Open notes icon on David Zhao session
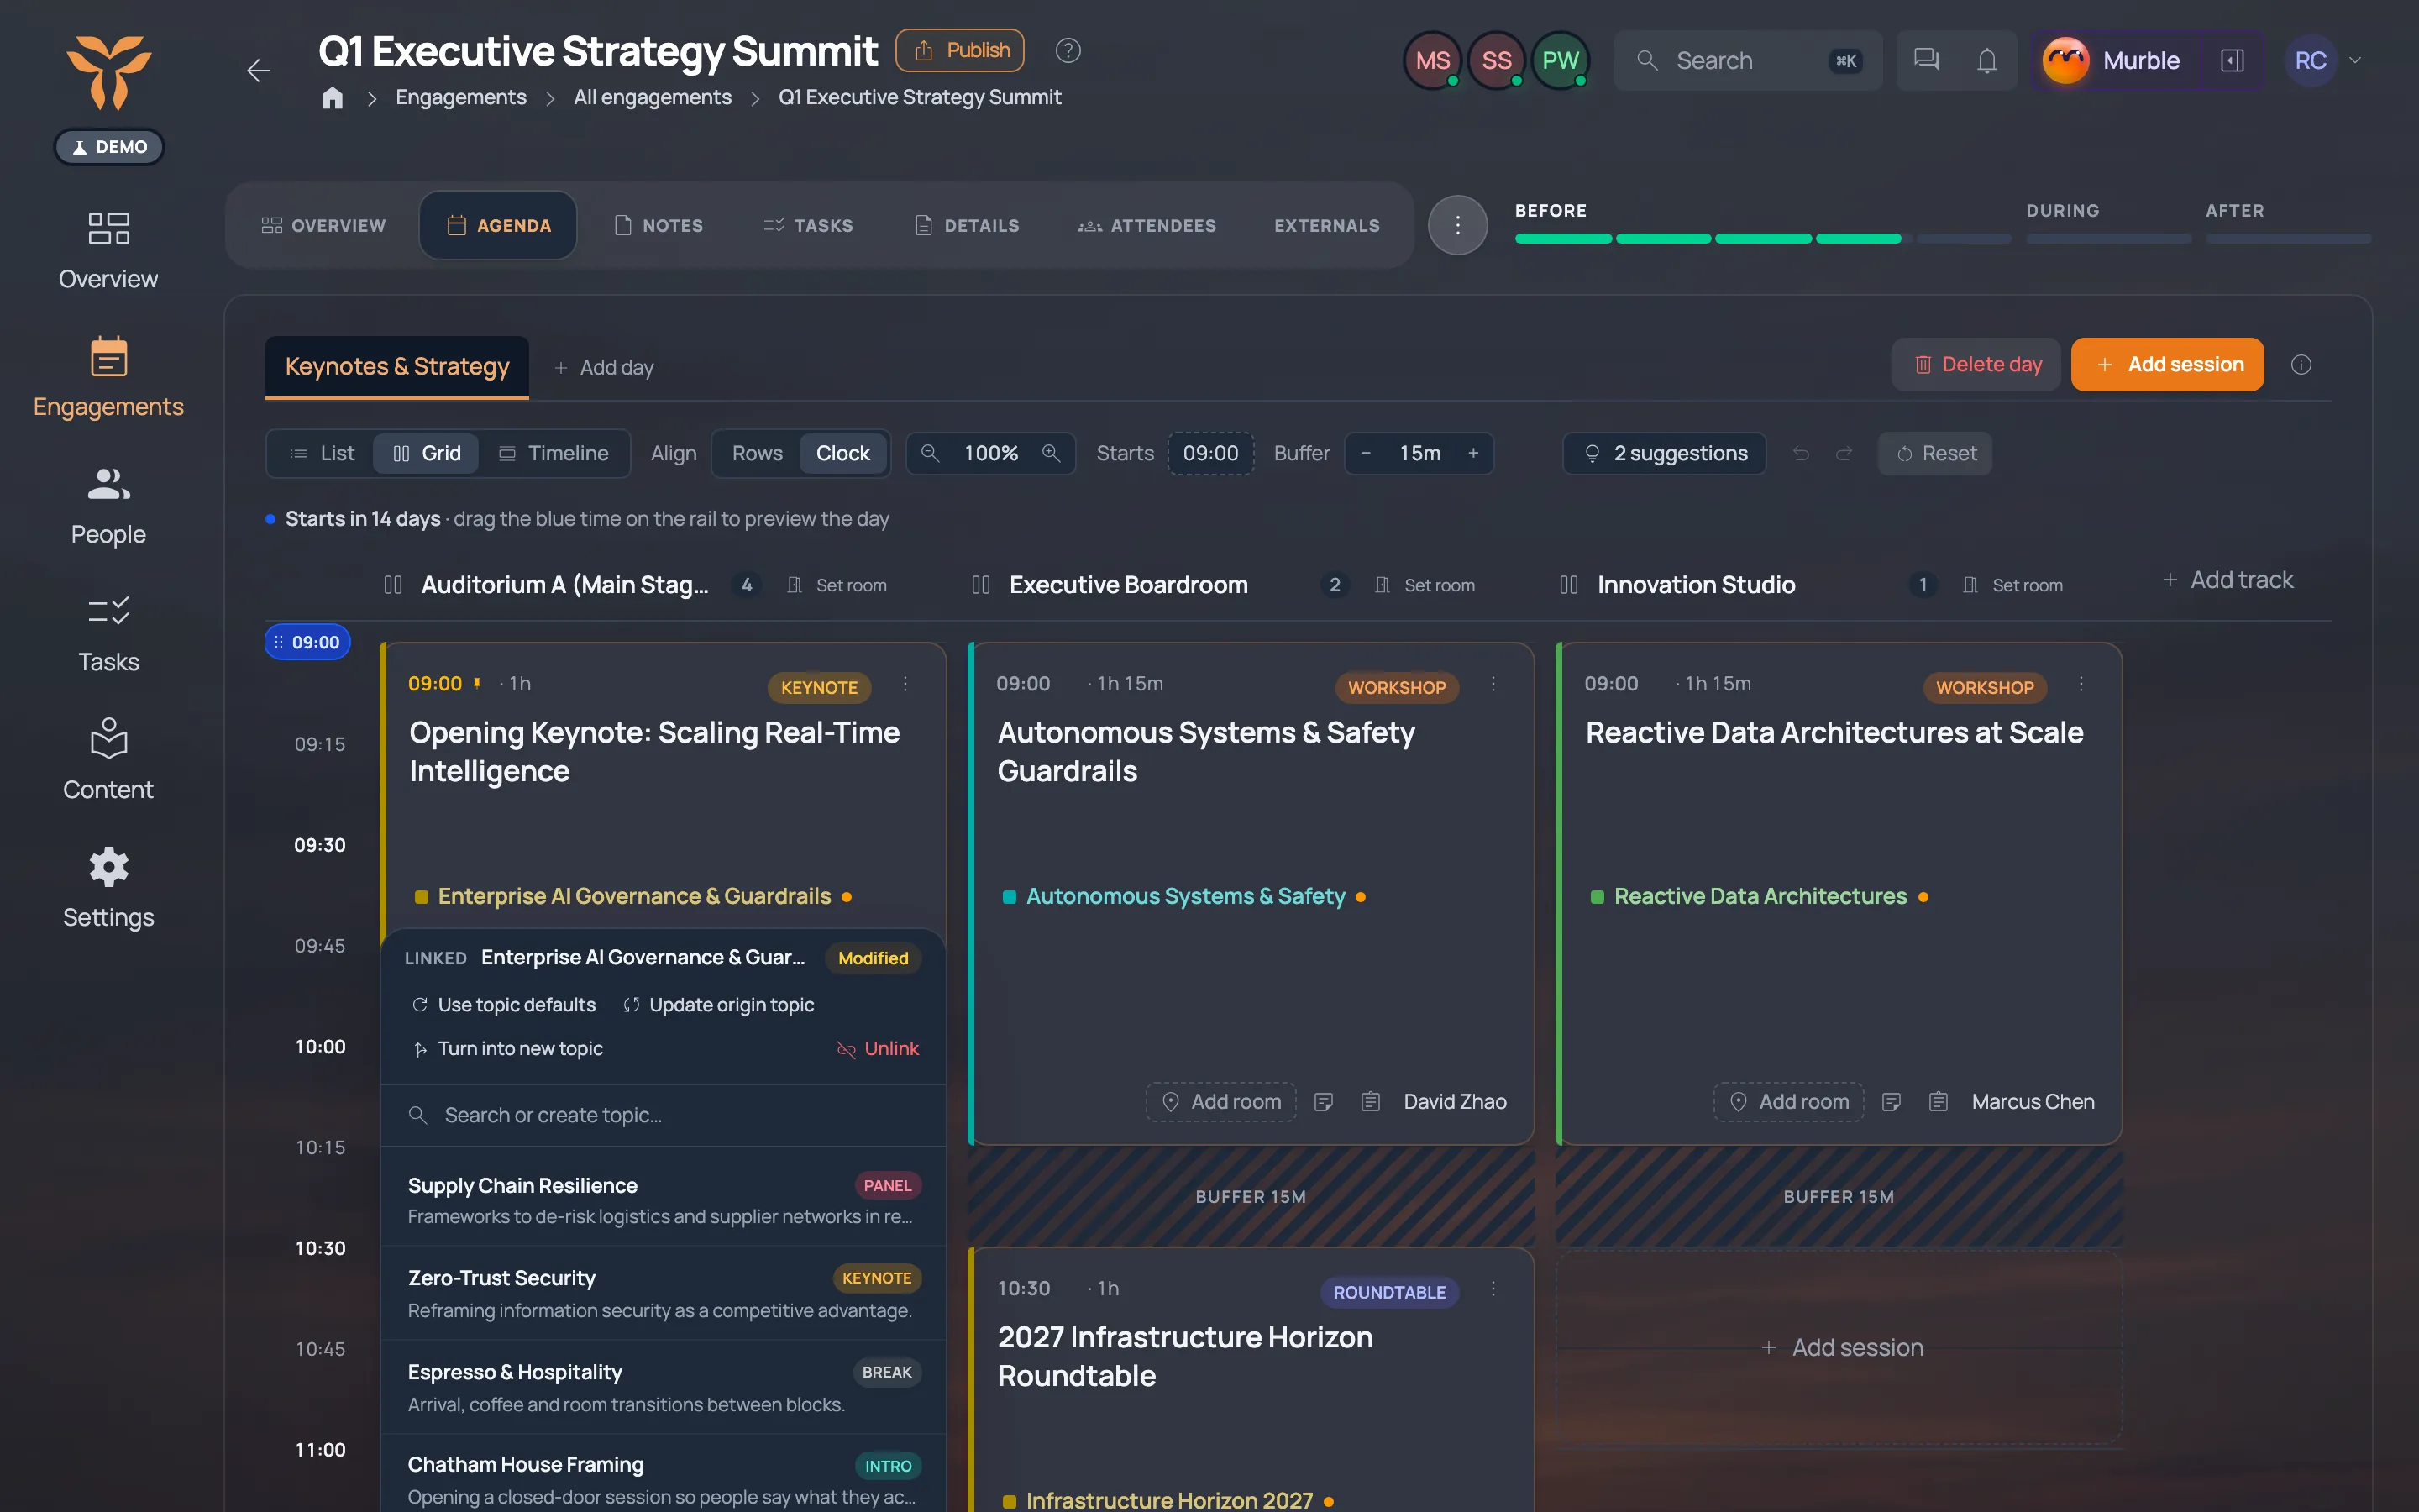The width and height of the screenshot is (2419, 1512). coord(1324,1101)
